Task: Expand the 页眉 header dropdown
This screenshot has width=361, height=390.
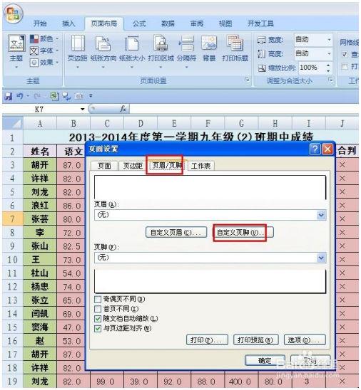Action: [x=321, y=215]
